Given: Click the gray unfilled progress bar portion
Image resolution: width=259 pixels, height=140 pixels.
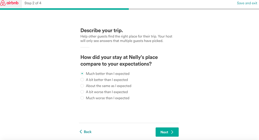Looking at the screenshot, I should pyautogui.click(x=194, y=9).
